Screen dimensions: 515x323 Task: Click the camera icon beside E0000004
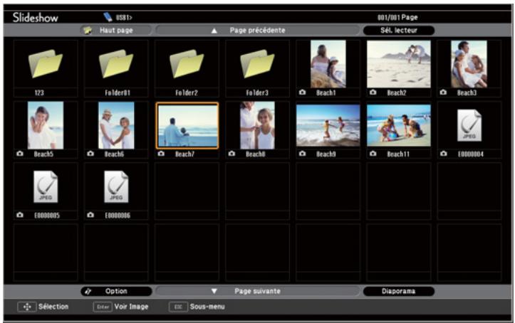(x=443, y=154)
